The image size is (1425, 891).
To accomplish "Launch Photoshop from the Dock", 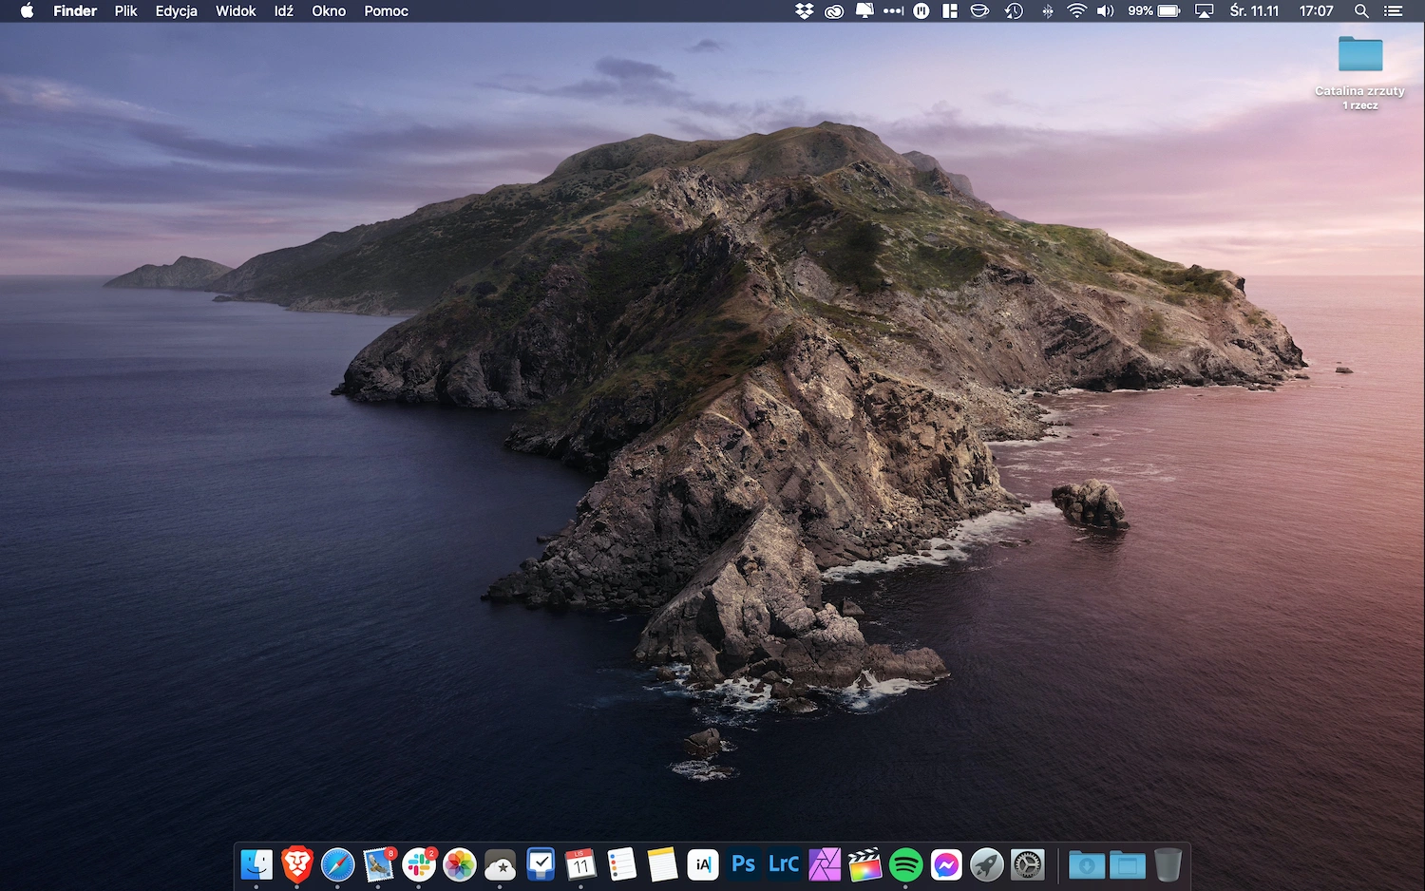I will coord(744,864).
